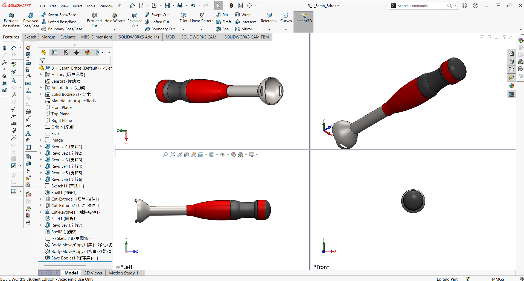
Task: Click Material <not specified> item
Action: 71,101
